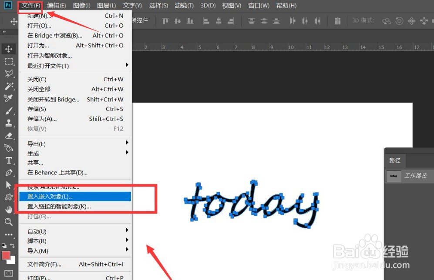The height and width of the screenshot is (280, 434).
Task: Expand Open Recent (最近打开文件) submenu
Action: click(75, 66)
